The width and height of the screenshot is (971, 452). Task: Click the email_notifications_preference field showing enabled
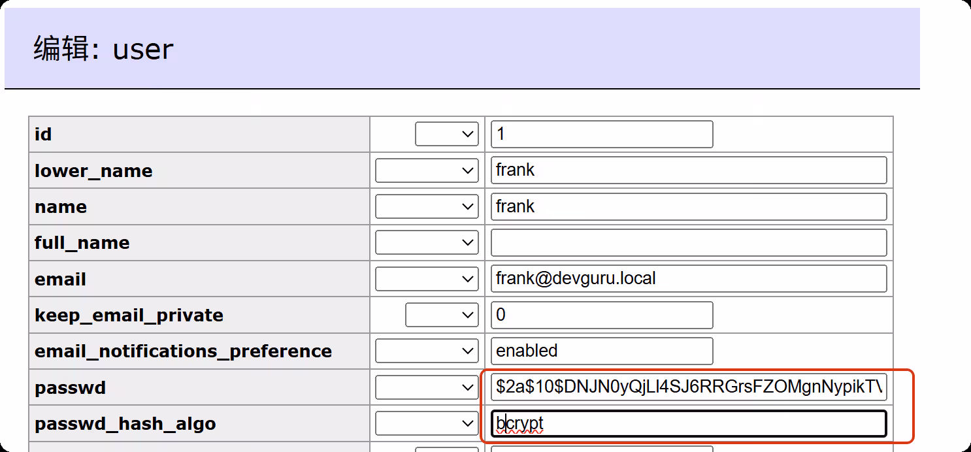pos(601,351)
